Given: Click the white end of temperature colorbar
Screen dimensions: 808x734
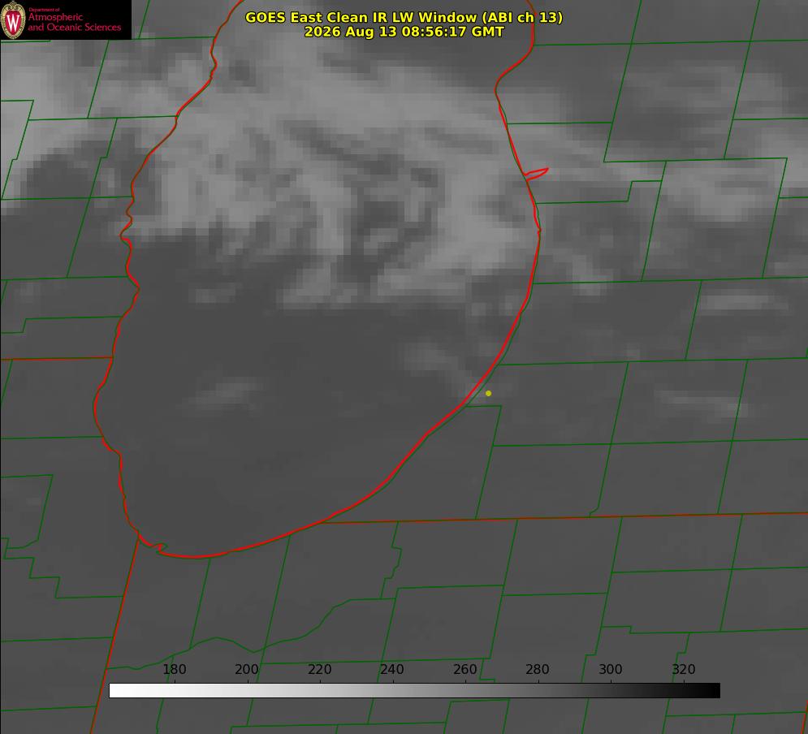Looking at the screenshot, I should pos(119,691).
